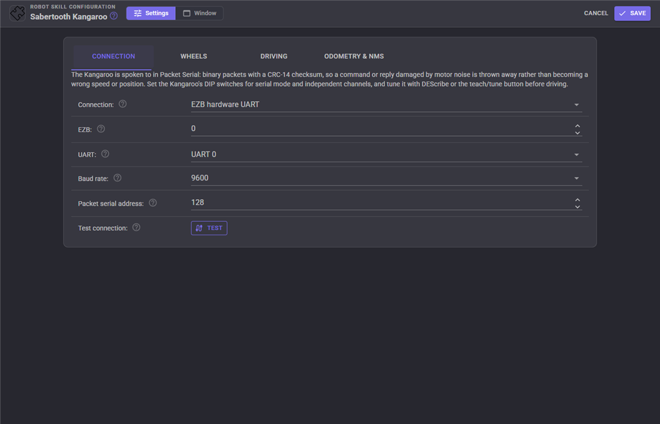This screenshot has width=660, height=424.
Task: Expand the UART port dropdown
Action: [387, 155]
